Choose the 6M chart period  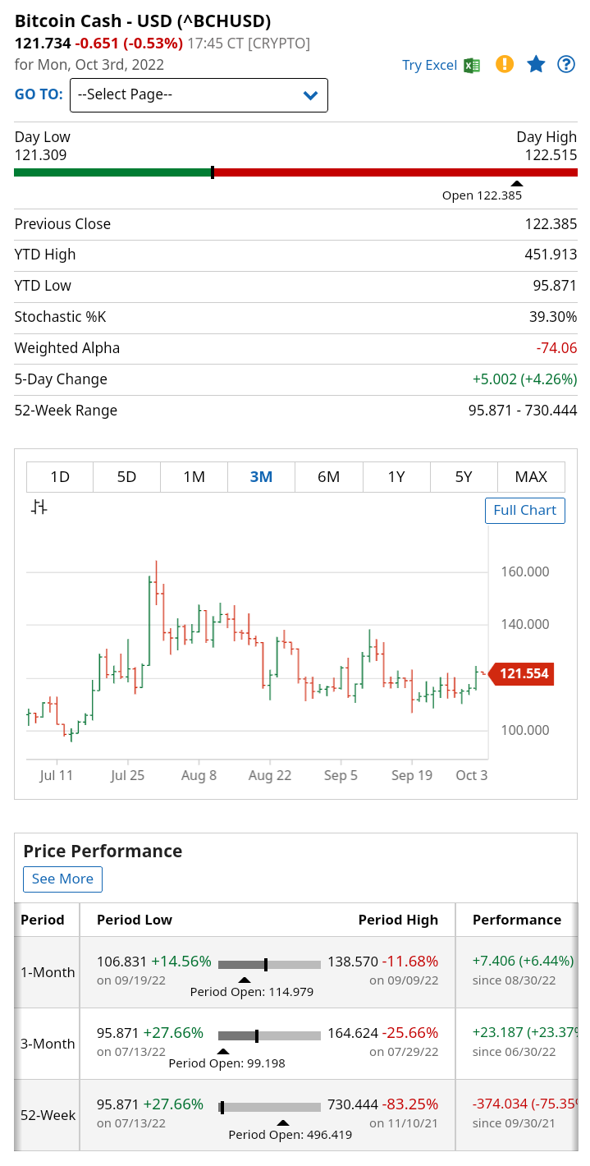click(x=328, y=476)
